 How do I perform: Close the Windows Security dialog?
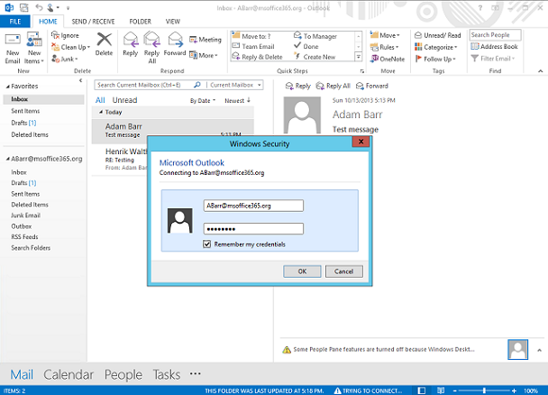pyautogui.click(x=361, y=142)
